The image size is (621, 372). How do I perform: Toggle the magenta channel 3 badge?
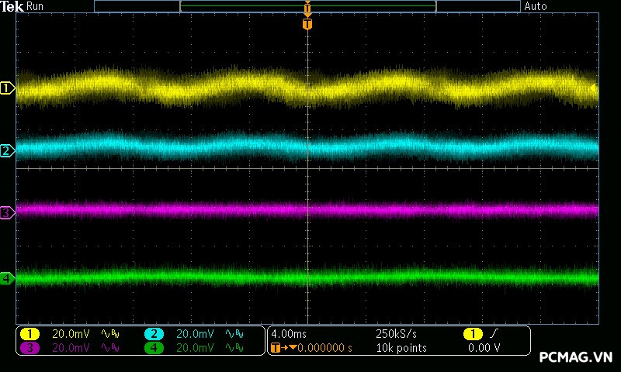[29, 348]
